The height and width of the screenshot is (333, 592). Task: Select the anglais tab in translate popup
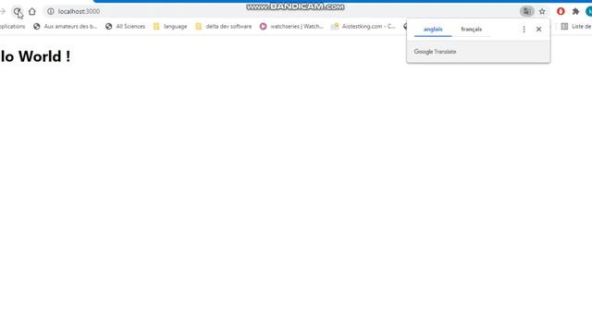click(433, 29)
